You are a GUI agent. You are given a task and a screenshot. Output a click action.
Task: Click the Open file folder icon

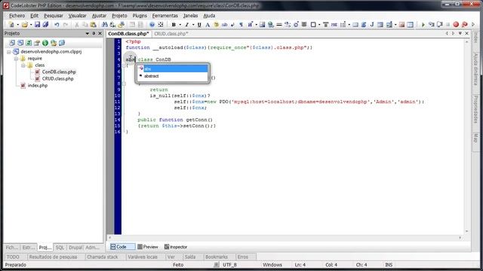coord(25,25)
